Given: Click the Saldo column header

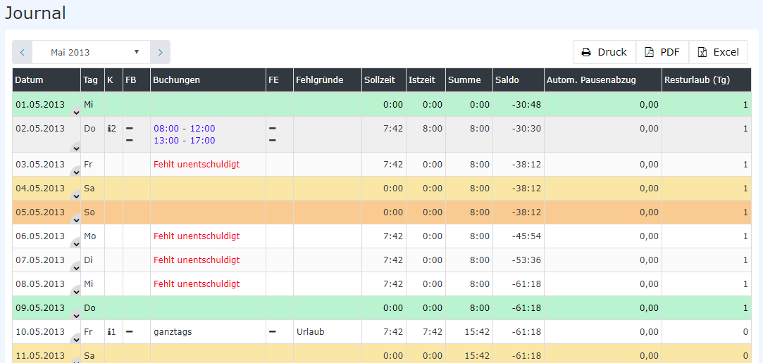Looking at the screenshot, I should coord(507,80).
